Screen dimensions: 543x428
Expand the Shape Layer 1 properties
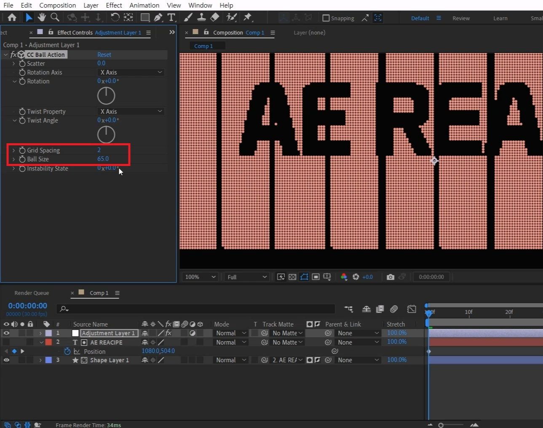40,360
